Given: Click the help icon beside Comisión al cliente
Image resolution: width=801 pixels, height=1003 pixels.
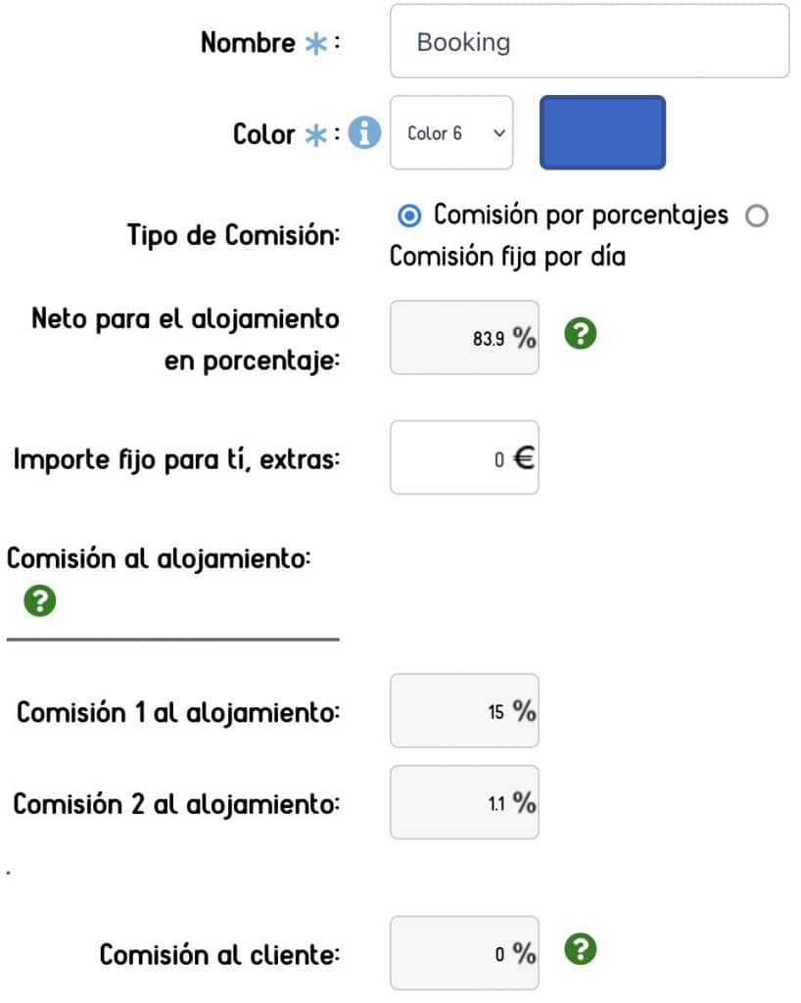Looking at the screenshot, I should [579, 947].
